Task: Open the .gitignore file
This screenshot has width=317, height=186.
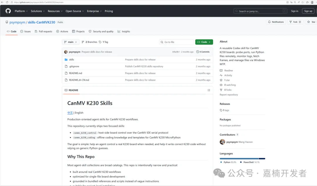Action: [74, 66]
